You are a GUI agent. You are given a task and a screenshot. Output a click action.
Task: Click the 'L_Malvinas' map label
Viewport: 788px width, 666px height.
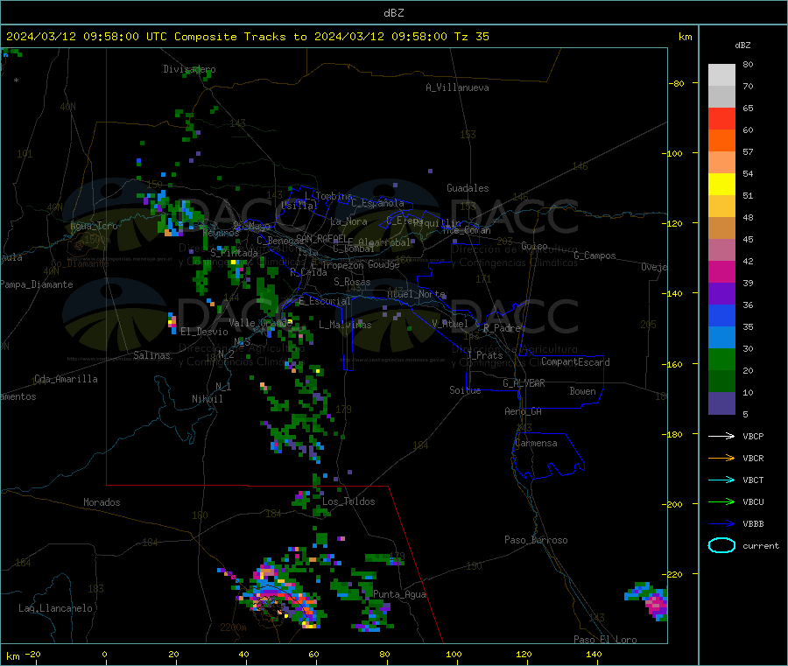coord(345,325)
